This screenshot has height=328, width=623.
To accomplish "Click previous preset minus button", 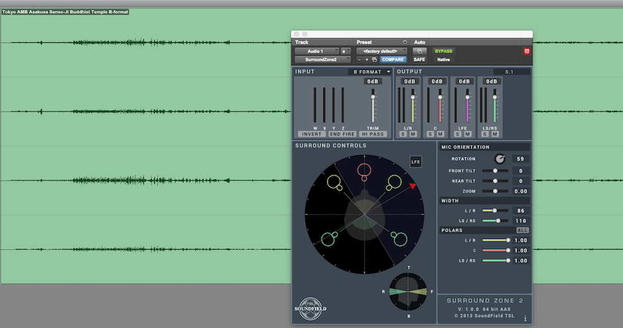I will (x=359, y=60).
